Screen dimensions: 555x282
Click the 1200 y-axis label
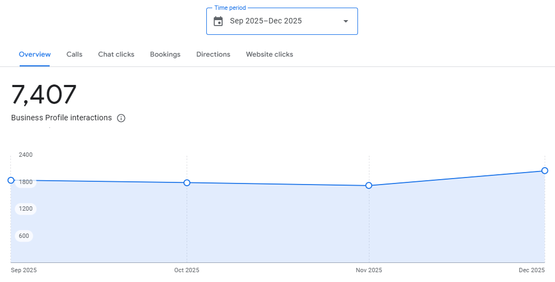click(26, 209)
